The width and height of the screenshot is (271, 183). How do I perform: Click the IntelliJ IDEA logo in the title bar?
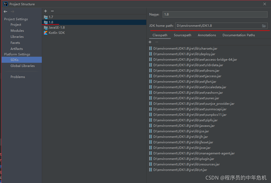pos(5,4)
